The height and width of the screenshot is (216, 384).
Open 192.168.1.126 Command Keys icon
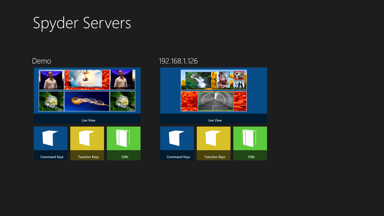pos(177,138)
